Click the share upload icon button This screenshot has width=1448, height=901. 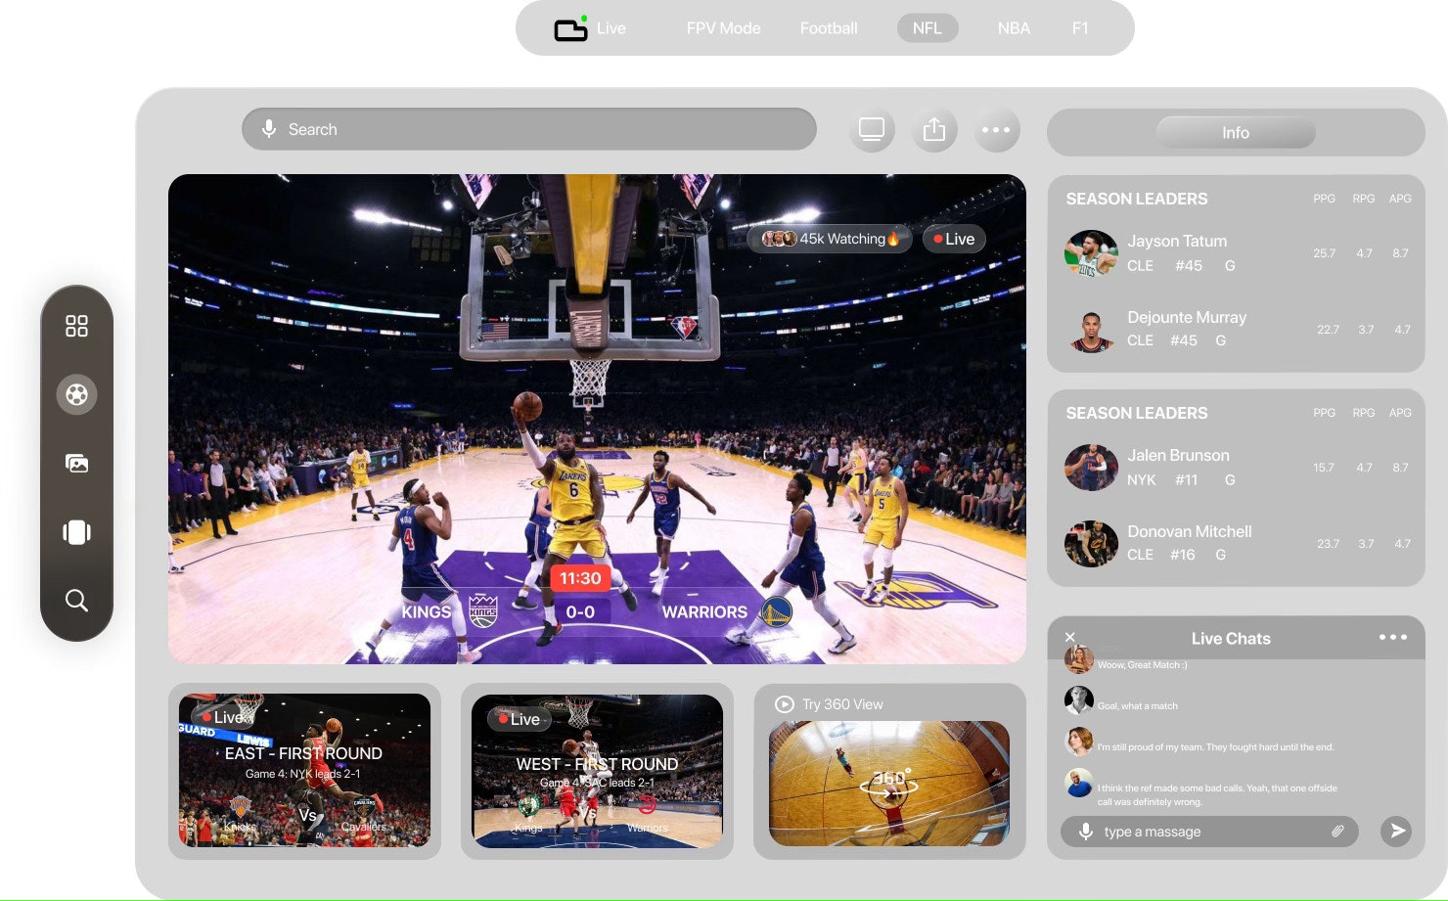934,129
